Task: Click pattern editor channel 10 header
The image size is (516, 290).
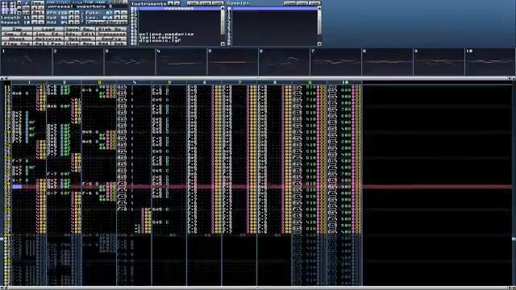Action: tap(344, 82)
